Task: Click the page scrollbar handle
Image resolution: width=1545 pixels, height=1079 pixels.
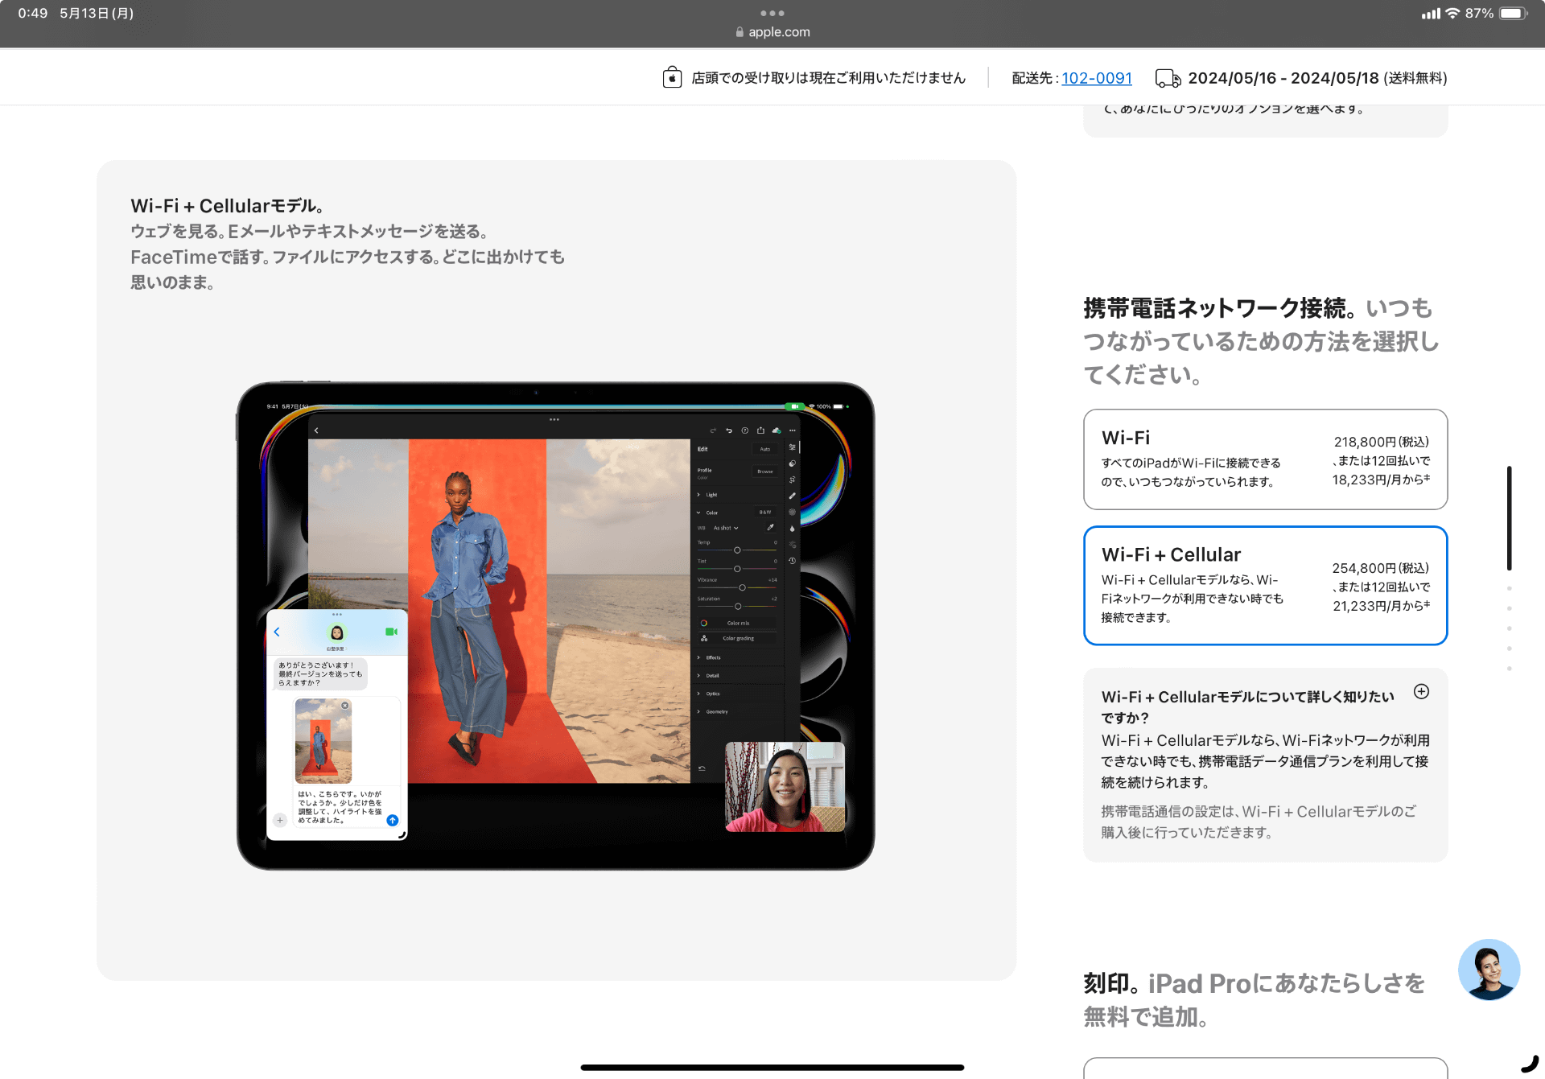Action: click(x=1509, y=517)
